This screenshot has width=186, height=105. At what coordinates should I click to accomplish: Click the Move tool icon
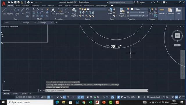(34, 9)
